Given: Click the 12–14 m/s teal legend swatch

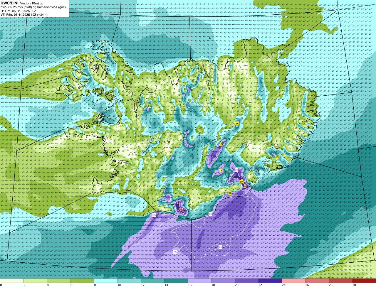Looking at the screenshot, I should tap(153, 281).
